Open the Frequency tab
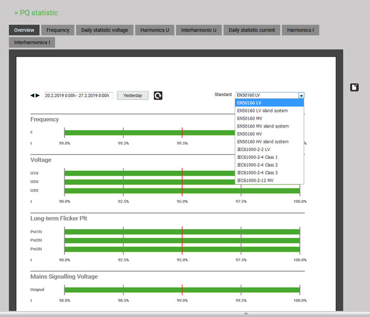Image resolution: width=370 pixels, height=317 pixels. pos(58,30)
